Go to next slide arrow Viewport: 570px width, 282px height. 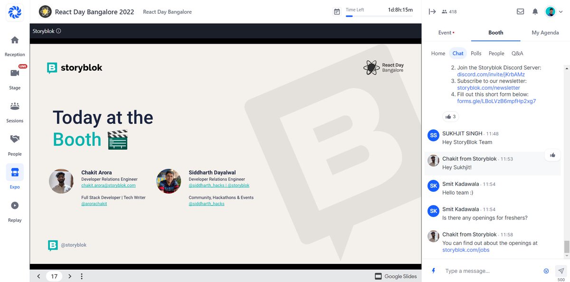point(70,276)
